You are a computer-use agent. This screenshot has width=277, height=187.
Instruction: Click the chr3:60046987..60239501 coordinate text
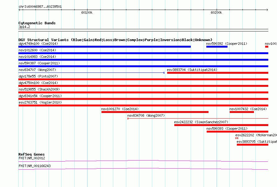[x=40, y=7]
